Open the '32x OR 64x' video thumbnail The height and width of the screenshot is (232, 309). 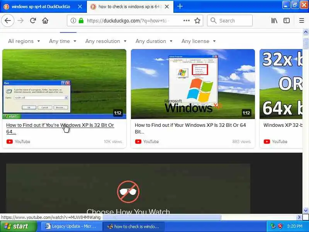point(281,84)
